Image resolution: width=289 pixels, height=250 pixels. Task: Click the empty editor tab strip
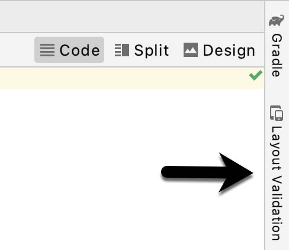[x=132, y=17]
